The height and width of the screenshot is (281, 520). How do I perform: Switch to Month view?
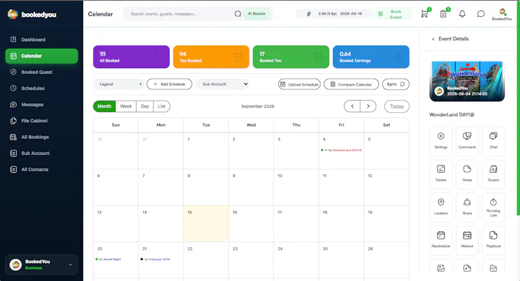[x=105, y=106]
